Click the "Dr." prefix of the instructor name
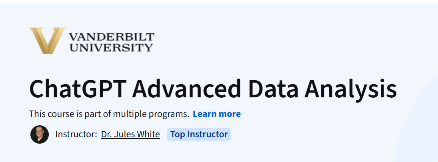The image size is (438, 162). pyautogui.click(x=106, y=134)
